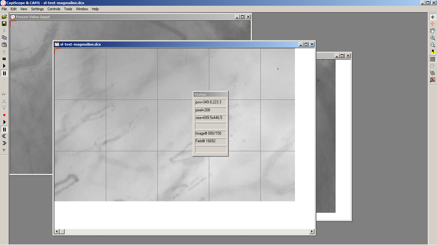The width and height of the screenshot is (437, 245).
Task: Open the Window menu
Action: [x=82, y=9]
